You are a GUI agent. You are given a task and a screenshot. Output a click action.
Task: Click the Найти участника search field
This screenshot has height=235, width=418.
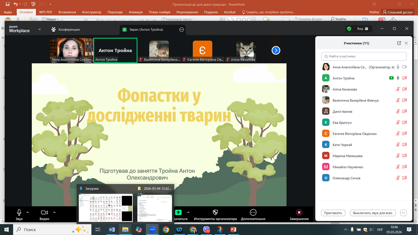(x=364, y=56)
